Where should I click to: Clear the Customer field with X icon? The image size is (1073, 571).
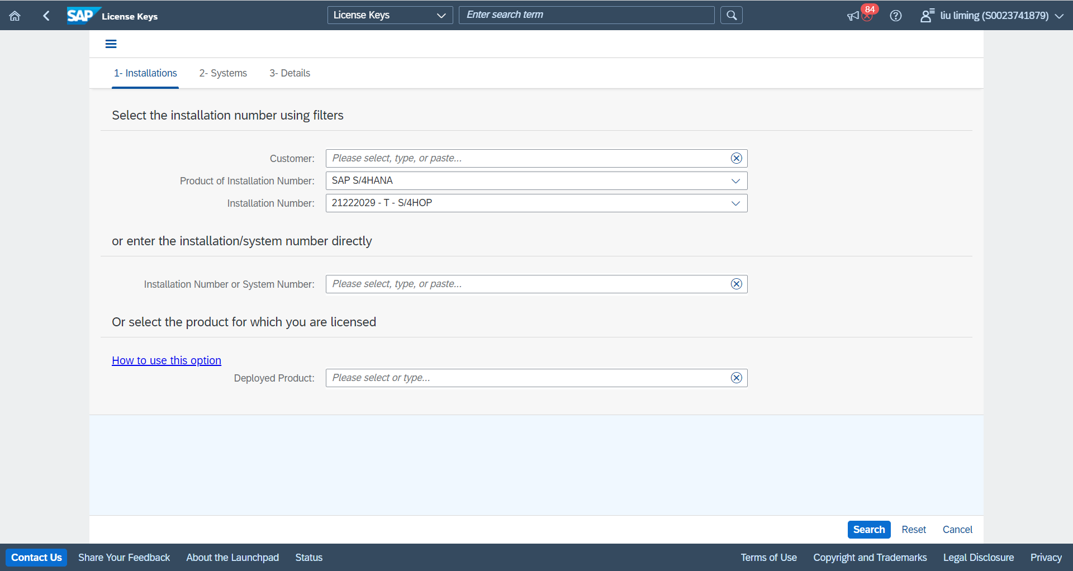(737, 158)
